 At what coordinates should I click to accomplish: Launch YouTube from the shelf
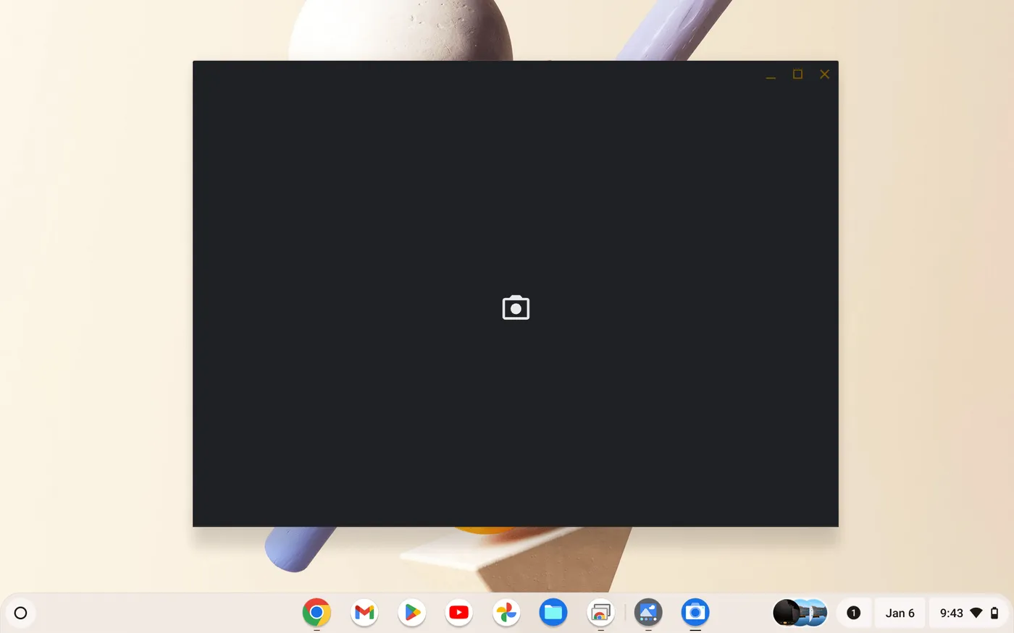[458, 613]
